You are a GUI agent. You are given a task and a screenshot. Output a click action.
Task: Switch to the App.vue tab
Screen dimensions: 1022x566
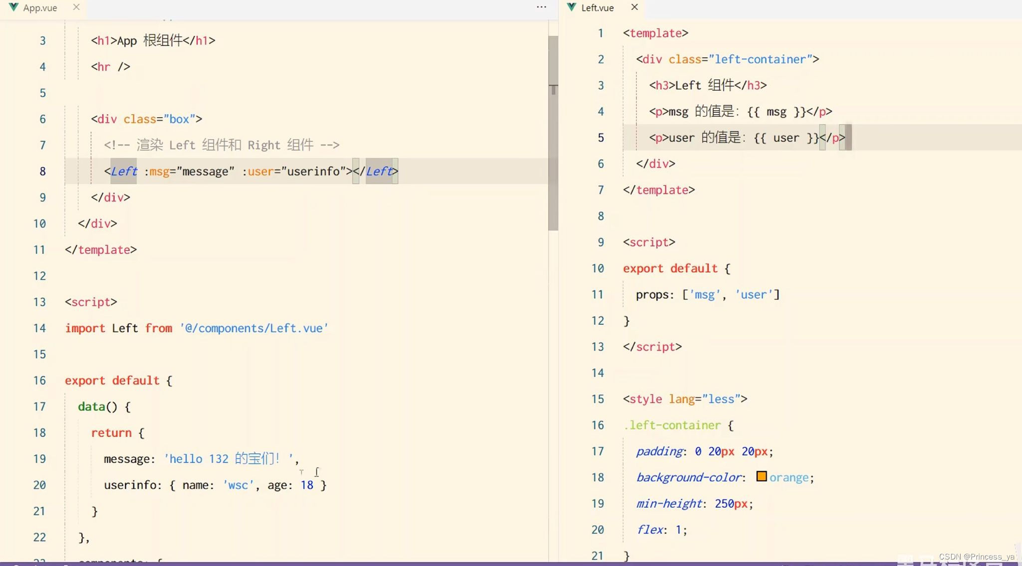pyautogui.click(x=40, y=8)
